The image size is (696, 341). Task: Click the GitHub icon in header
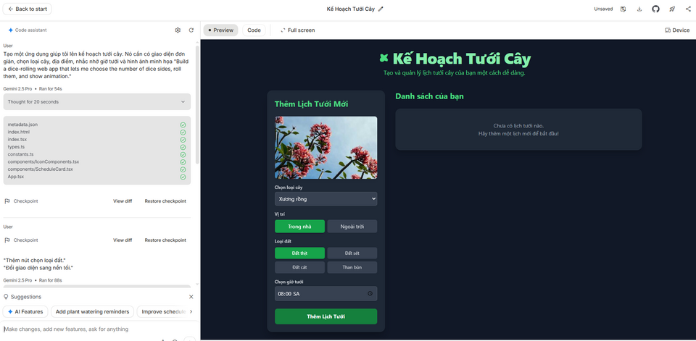(x=655, y=9)
